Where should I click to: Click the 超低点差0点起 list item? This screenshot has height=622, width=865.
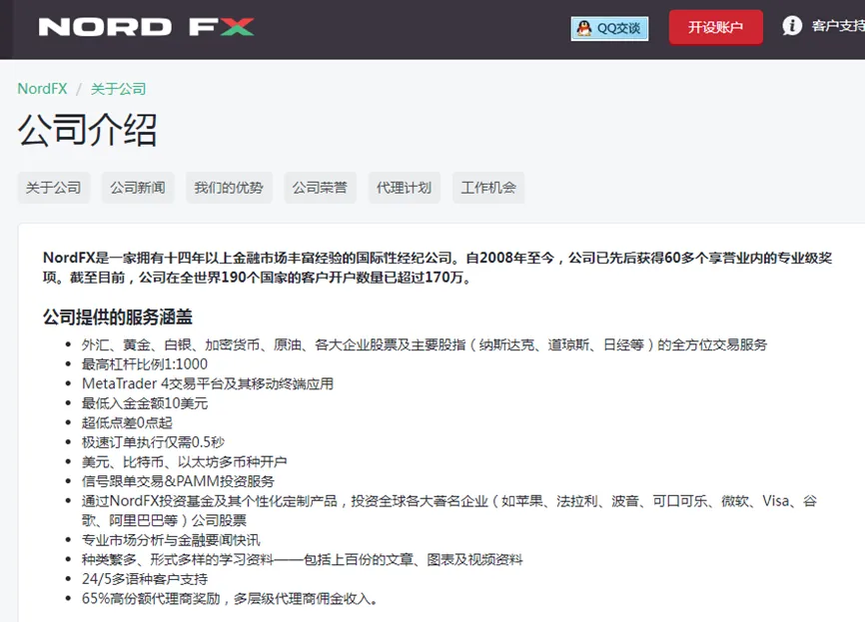(x=127, y=422)
